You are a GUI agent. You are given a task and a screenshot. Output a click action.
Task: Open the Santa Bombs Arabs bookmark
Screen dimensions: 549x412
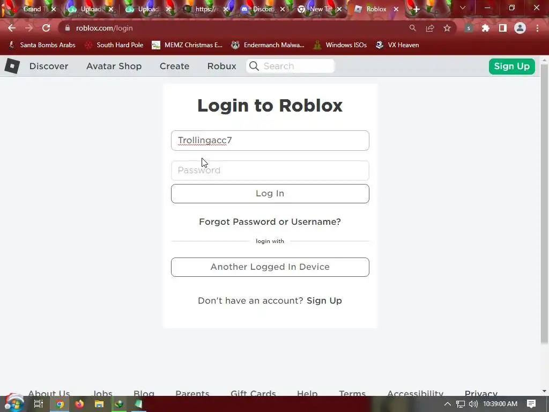click(x=42, y=45)
